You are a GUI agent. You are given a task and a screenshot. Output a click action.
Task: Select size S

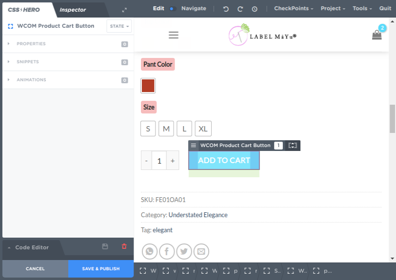click(x=148, y=129)
